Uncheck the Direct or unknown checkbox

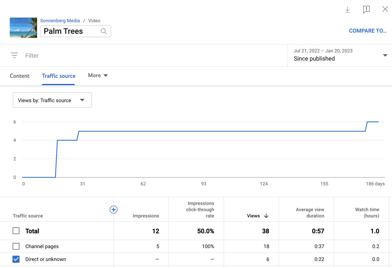pos(16,259)
